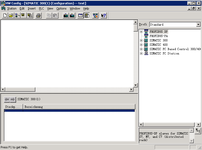The height and width of the screenshot is (150, 202).
Task: Open the Standard profile dropdown
Action: 198,25
